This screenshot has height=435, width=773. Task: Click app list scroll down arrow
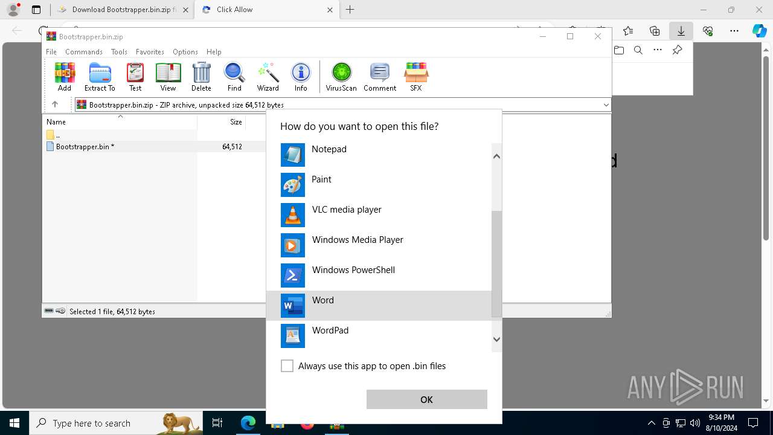point(496,340)
